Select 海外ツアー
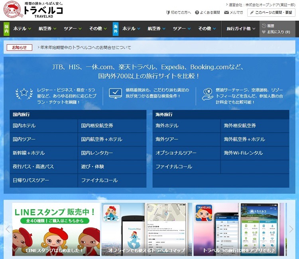299x259 pixels. point(187,139)
